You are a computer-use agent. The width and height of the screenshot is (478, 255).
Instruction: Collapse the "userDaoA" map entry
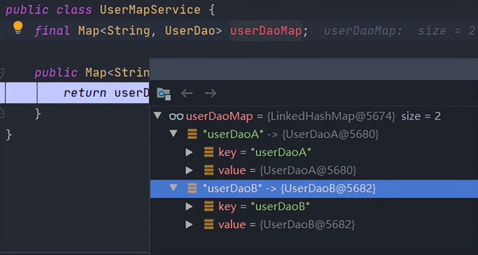[174, 134]
